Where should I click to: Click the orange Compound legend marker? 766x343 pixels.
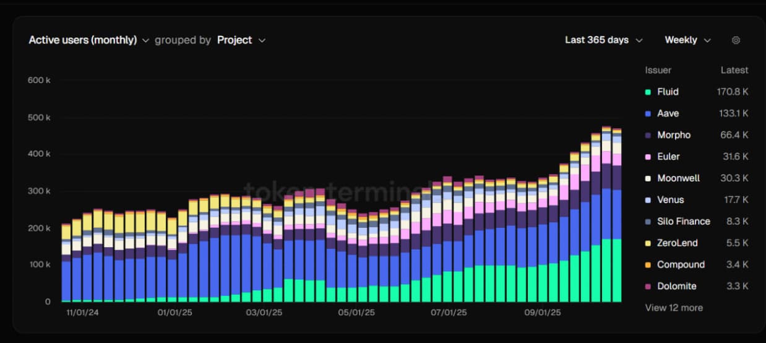pos(648,265)
